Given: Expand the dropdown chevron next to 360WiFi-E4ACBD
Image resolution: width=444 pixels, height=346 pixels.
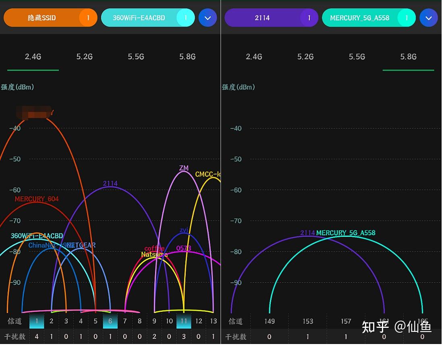Looking at the screenshot, I should tap(208, 18).
